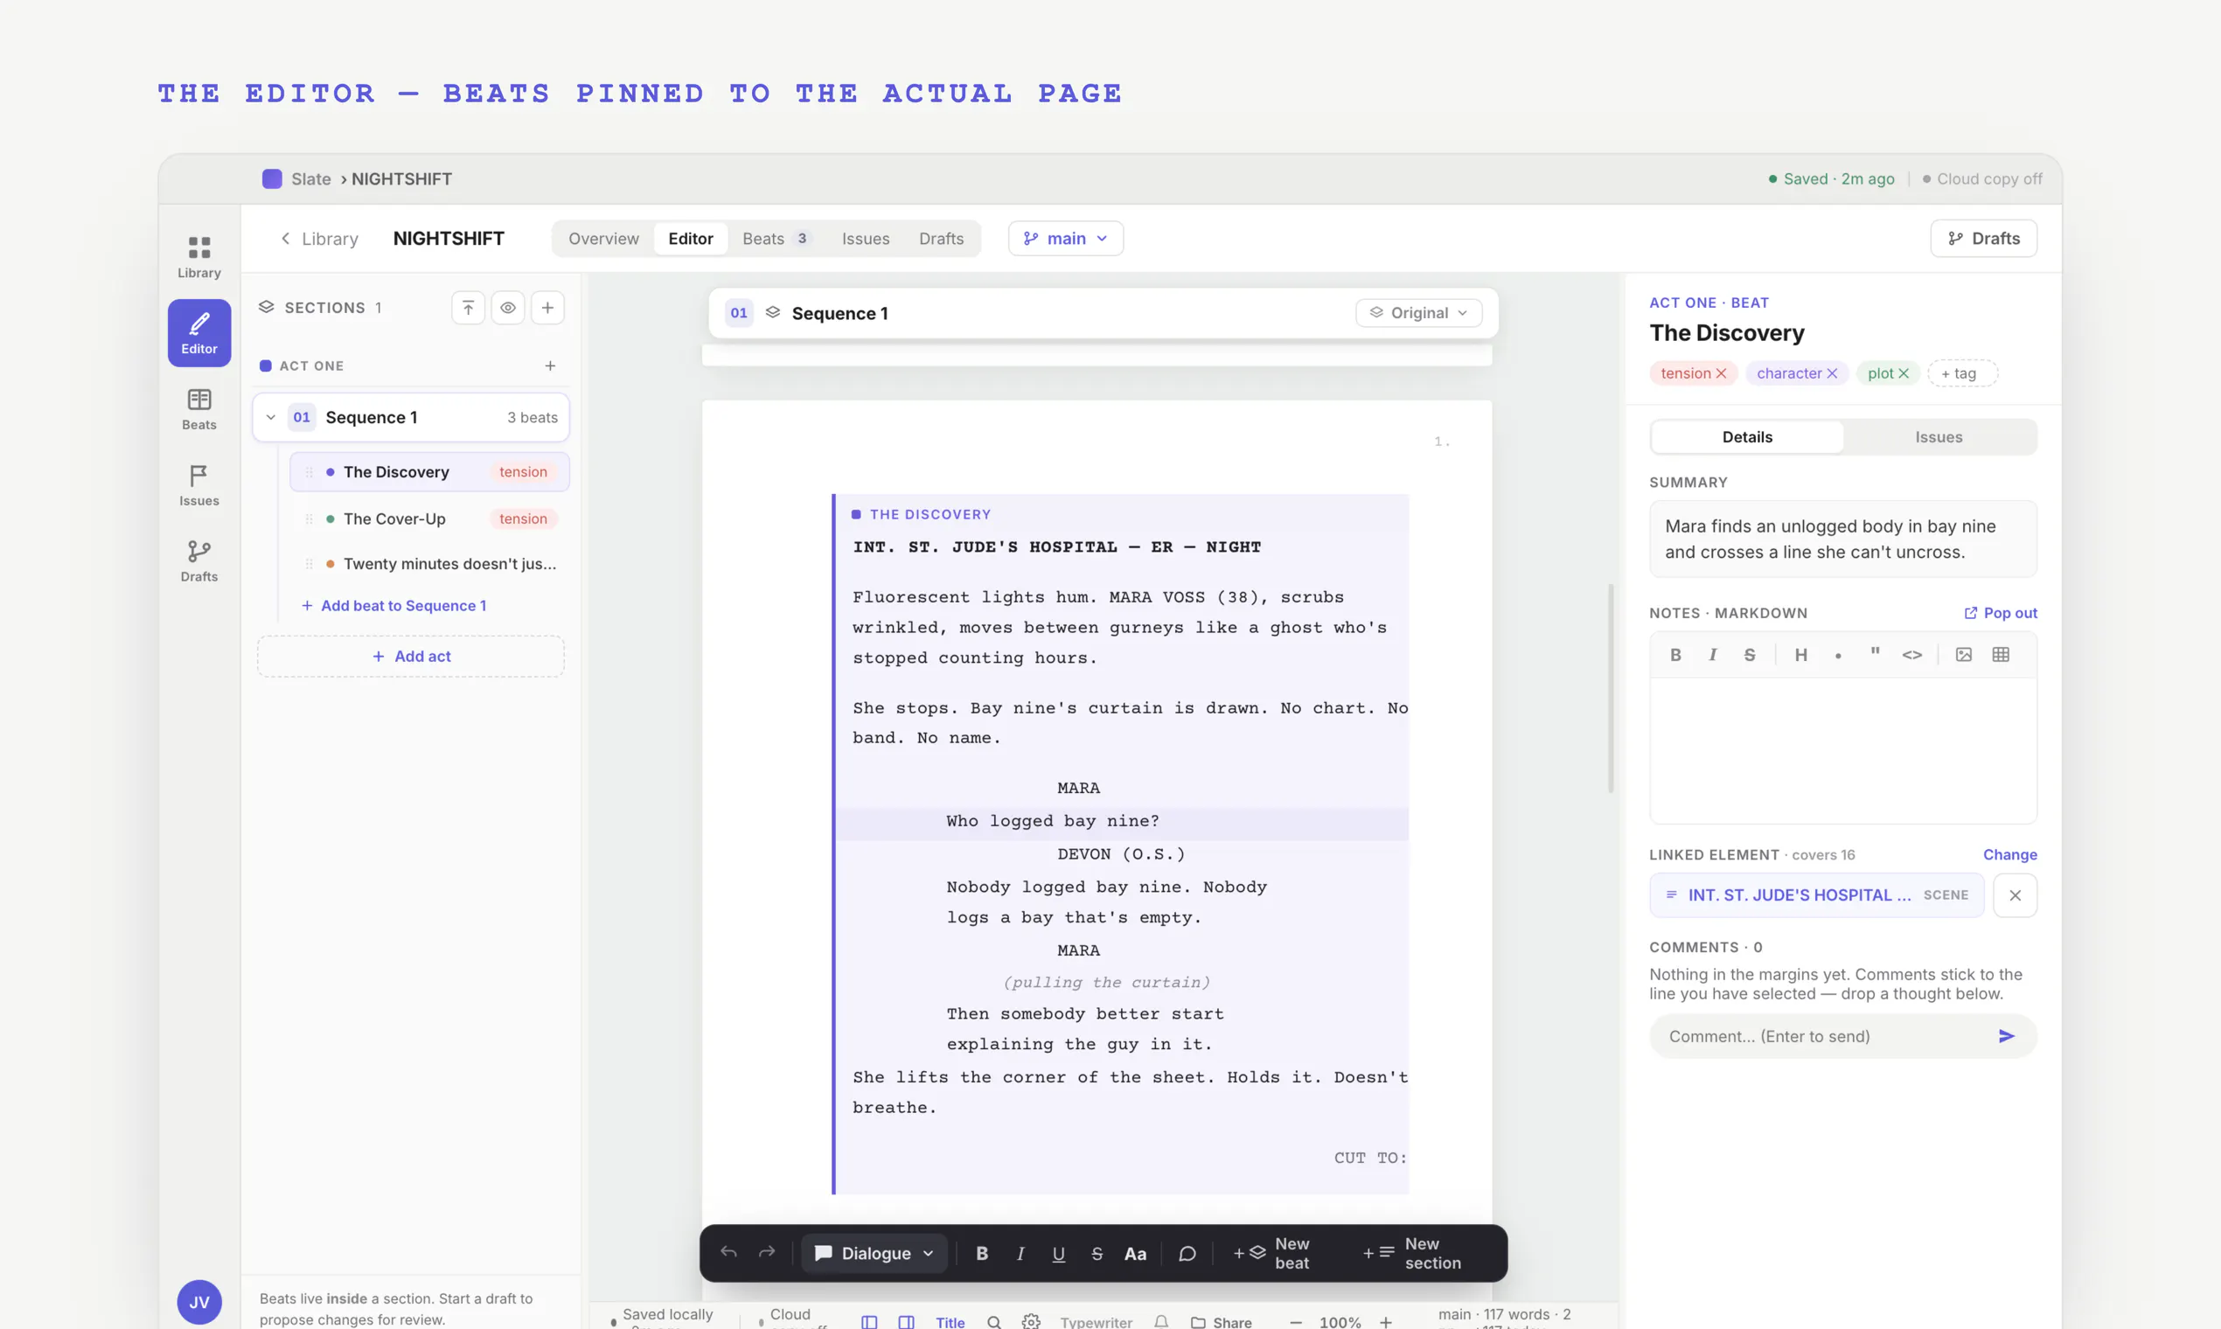This screenshot has width=2221, height=1329.
Task: Toggle the sections eye visibility icon
Action: pyautogui.click(x=508, y=308)
